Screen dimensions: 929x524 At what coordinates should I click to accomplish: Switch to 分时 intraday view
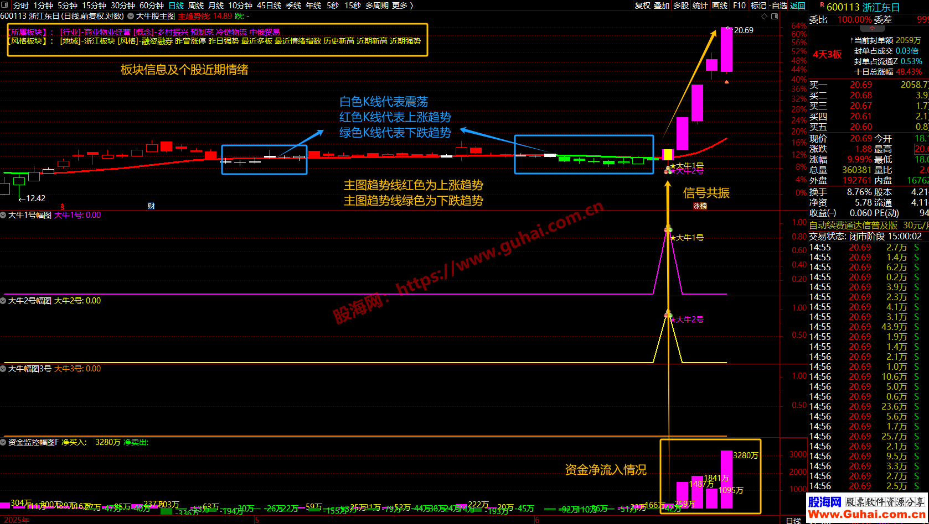click(21, 6)
